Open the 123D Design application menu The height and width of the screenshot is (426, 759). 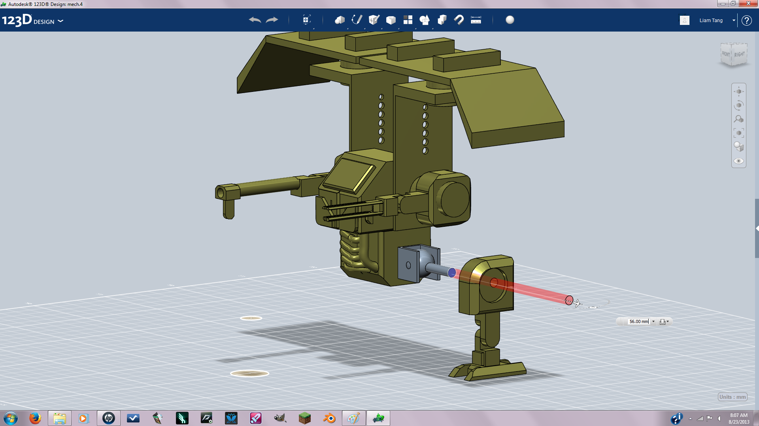point(32,20)
